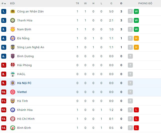
Task: Click the Bình Định team logo
Action: pos(12,128)
